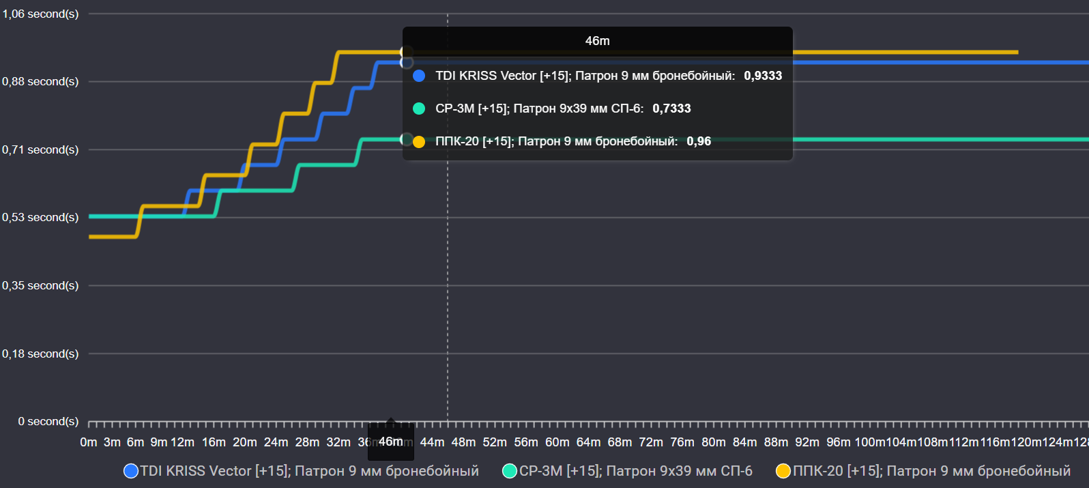Click the 64m label on the x-axis
The height and width of the screenshot is (488, 1089).
pos(588,442)
